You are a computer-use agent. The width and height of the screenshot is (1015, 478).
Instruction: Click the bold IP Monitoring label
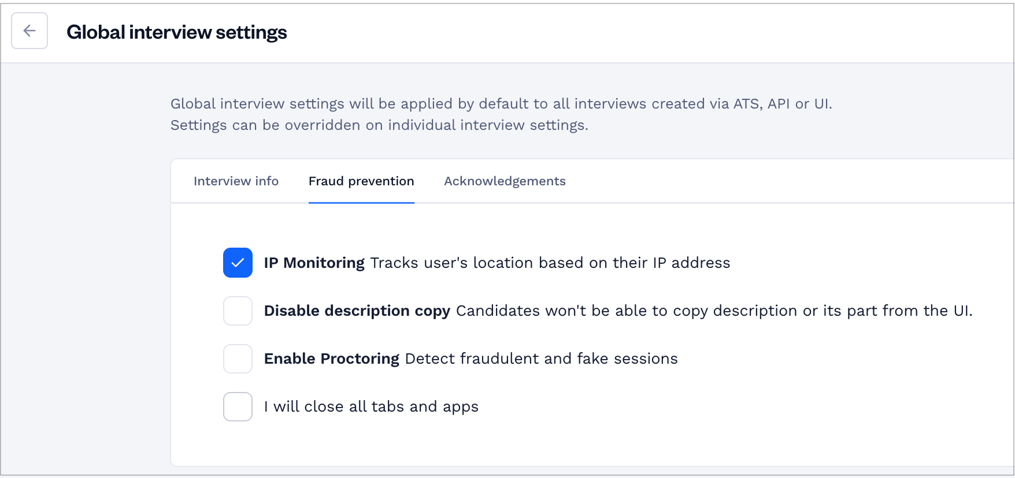[x=314, y=263]
